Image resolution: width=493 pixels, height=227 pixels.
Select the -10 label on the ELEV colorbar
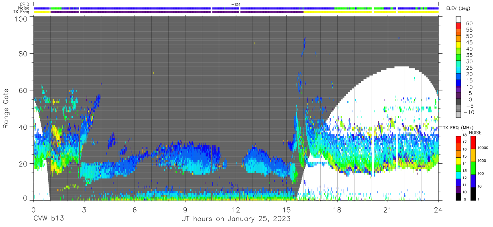point(470,112)
